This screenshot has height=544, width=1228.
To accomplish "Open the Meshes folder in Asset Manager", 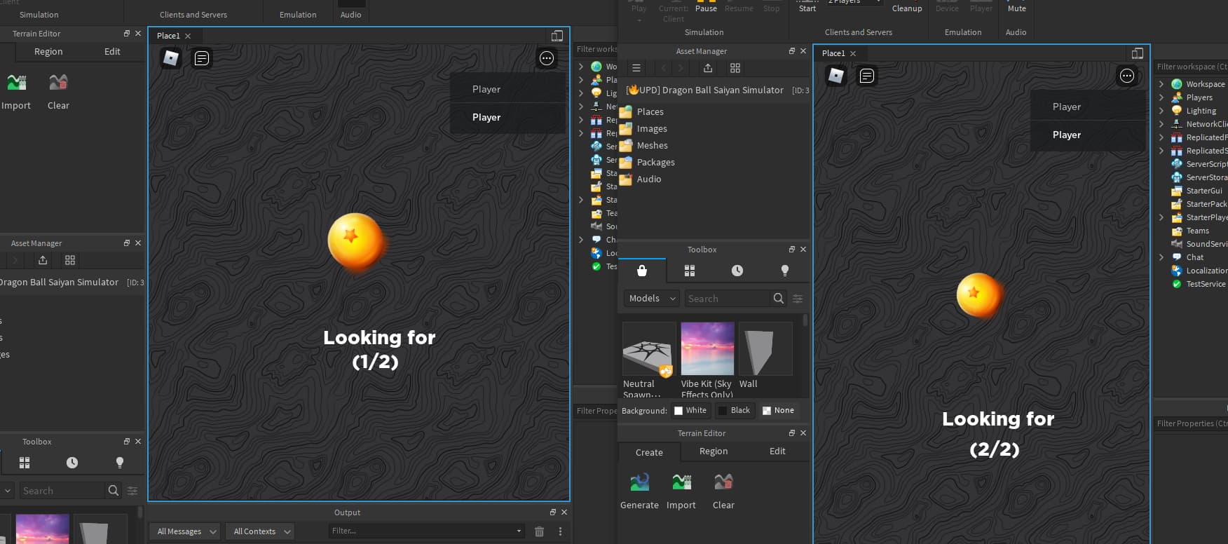I will [x=652, y=146].
